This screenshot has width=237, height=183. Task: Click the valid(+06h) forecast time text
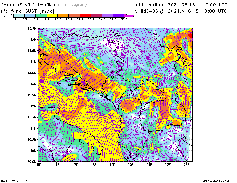click(180, 11)
